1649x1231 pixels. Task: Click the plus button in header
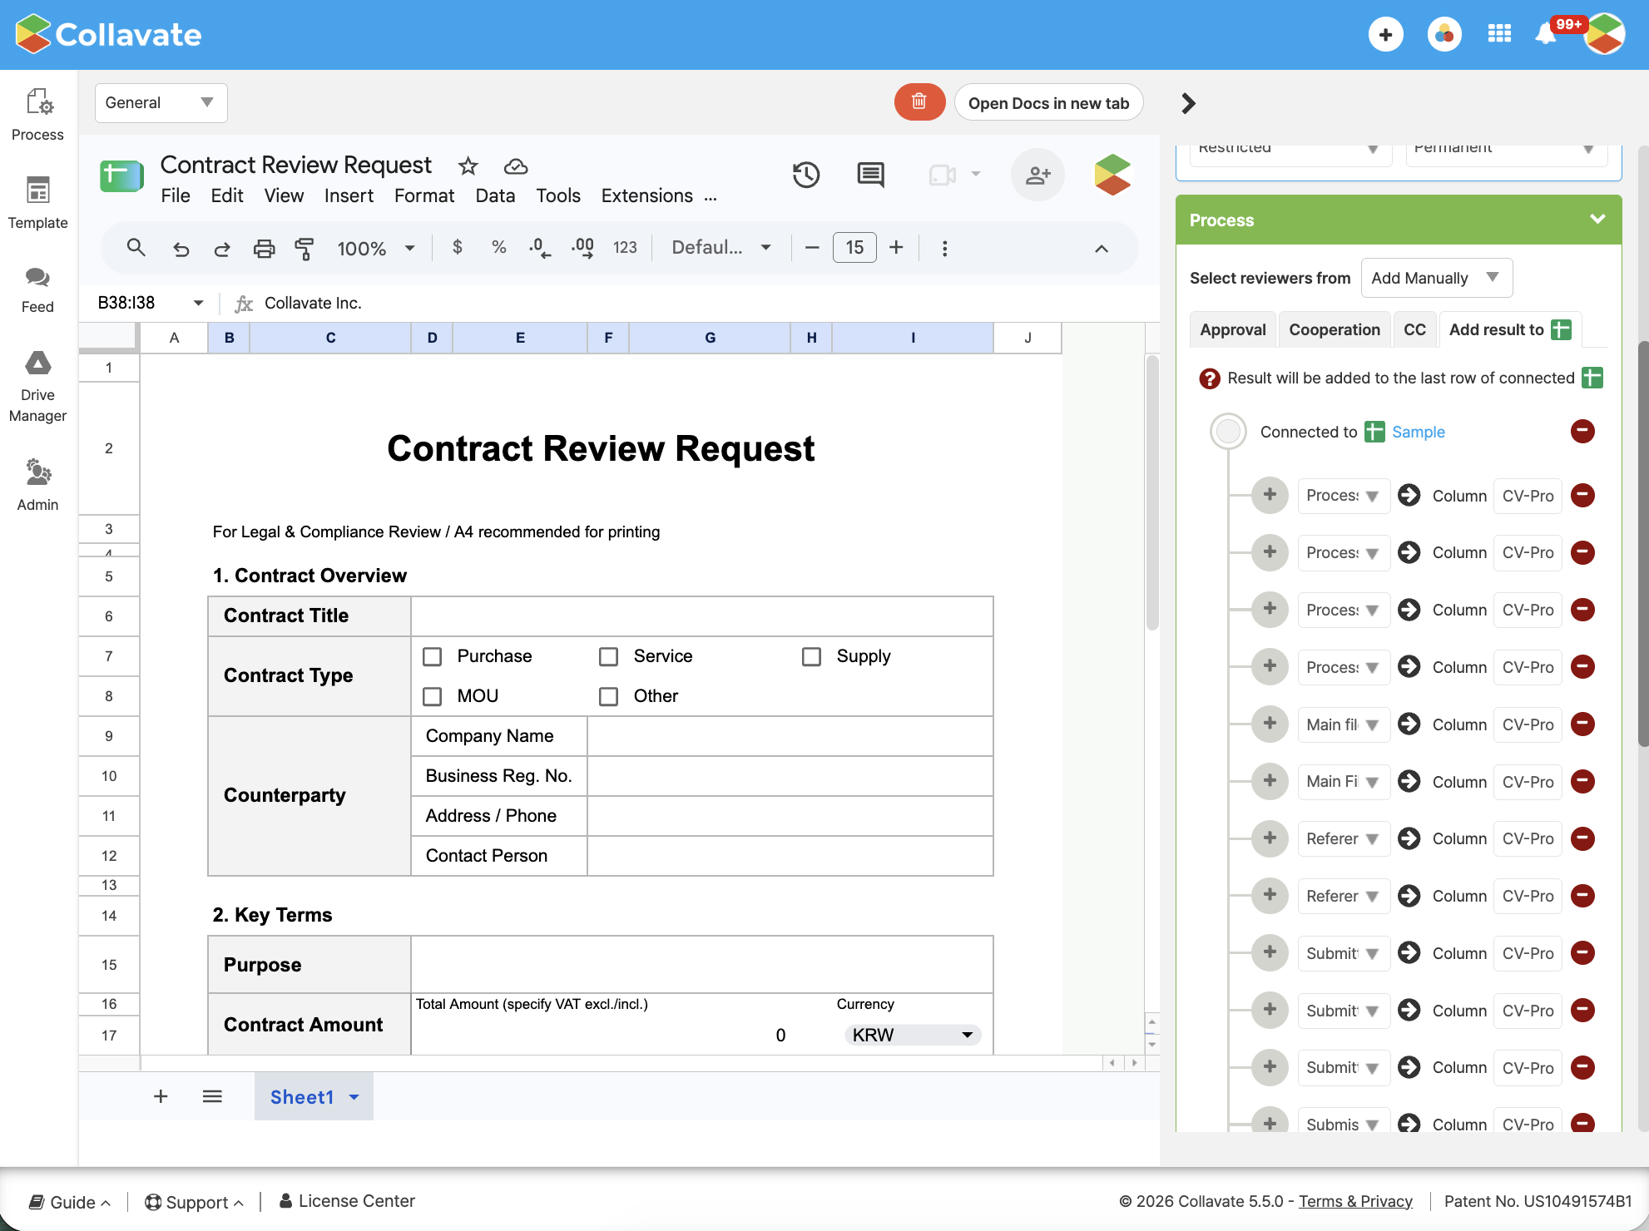[x=1385, y=34]
